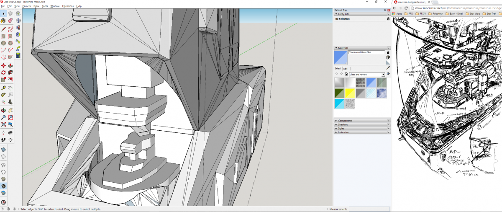Switch to materials Edit tab
Image resolution: width=502 pixels, height=212 pixels.
[x=346, y=68]
